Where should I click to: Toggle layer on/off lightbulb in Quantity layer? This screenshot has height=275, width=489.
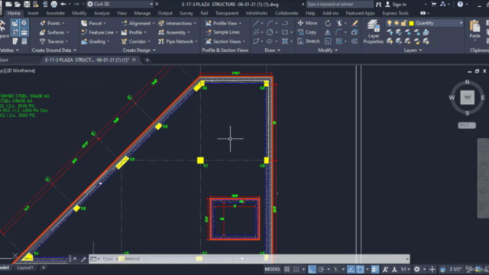pyautogui.click(x=389, y=23)
